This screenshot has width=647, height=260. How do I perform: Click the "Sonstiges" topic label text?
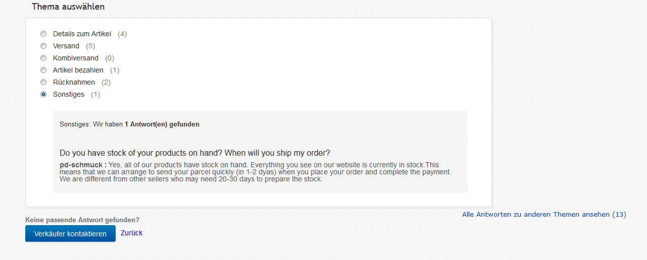point(69,94)
